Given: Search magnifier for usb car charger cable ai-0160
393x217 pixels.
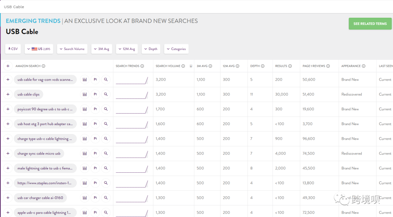Looking at the screenshot, I should pyautogui.click(x=106, y=197).
